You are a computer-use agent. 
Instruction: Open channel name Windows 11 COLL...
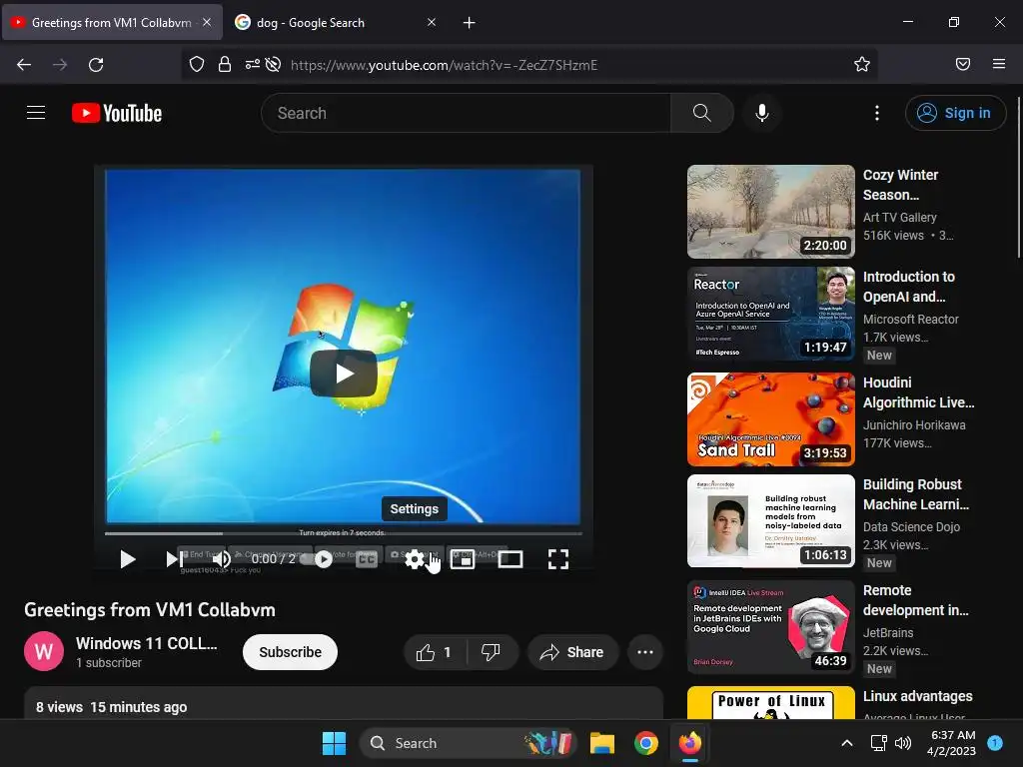pyautogui.click(x=146, y=643)
